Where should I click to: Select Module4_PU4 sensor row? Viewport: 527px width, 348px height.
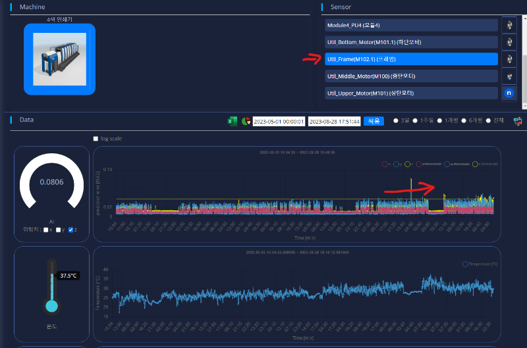click(411, 25)
